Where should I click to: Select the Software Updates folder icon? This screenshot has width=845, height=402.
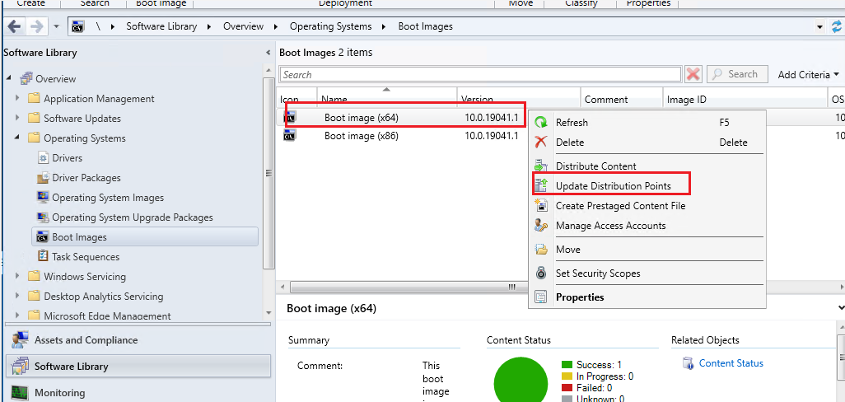point(34,118)
